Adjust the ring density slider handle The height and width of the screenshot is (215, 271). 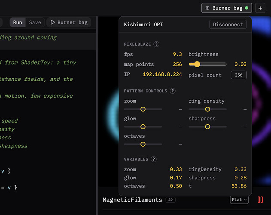(x=207, y=109)
